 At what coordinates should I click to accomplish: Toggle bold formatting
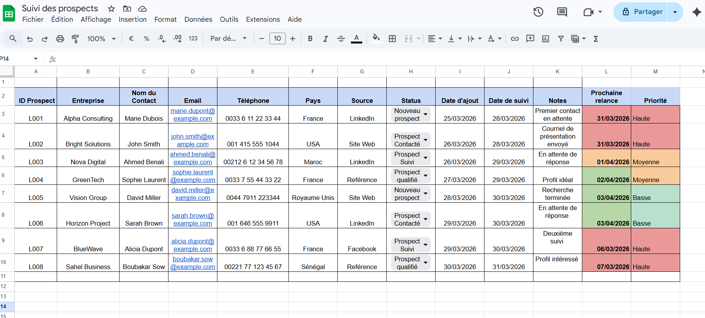click(x=310, y=39)
